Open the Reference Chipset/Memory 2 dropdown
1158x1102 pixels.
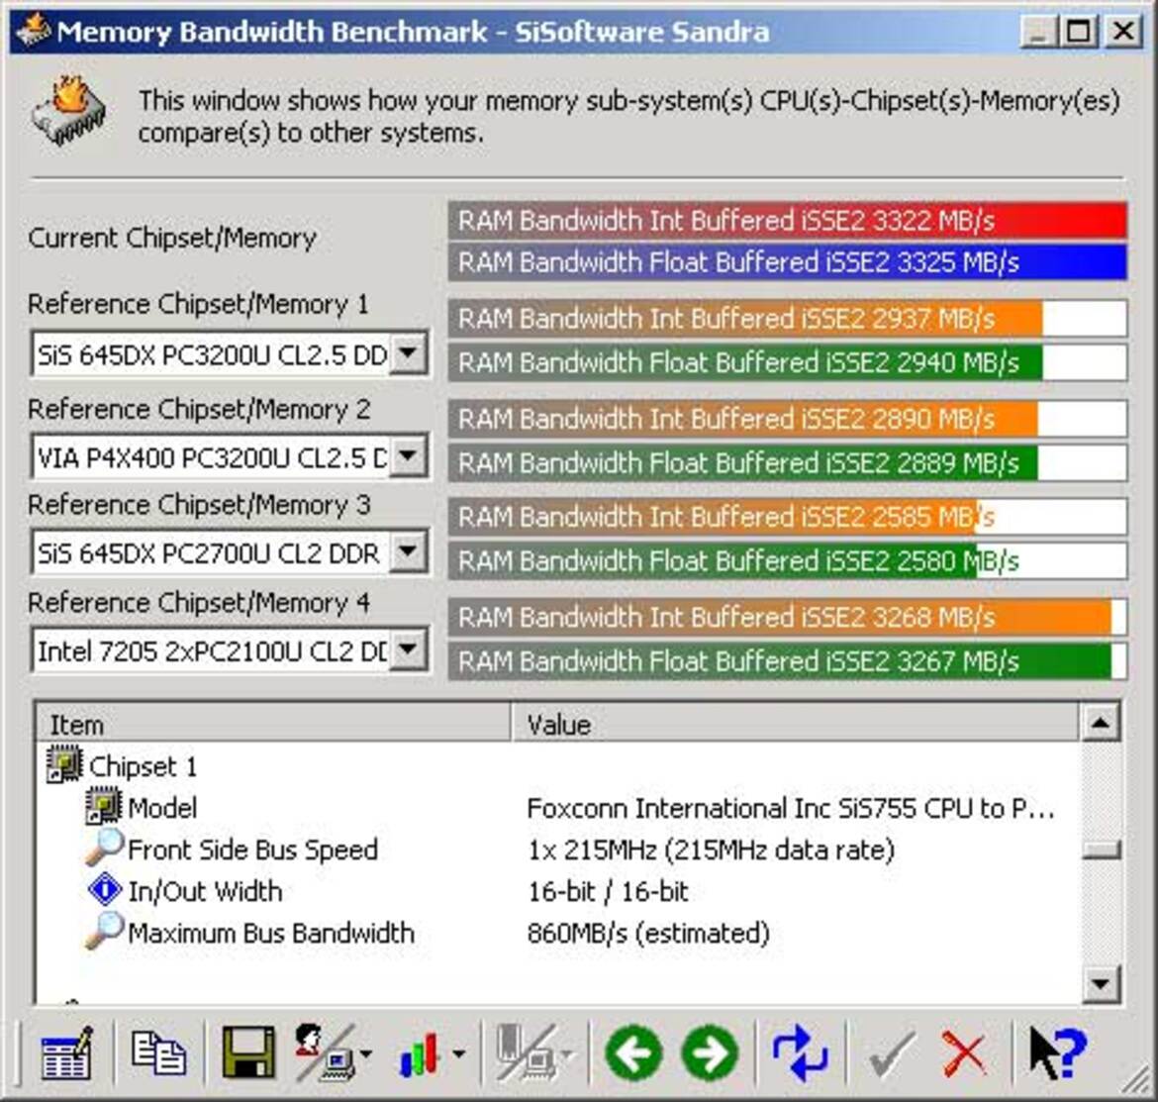408,455
